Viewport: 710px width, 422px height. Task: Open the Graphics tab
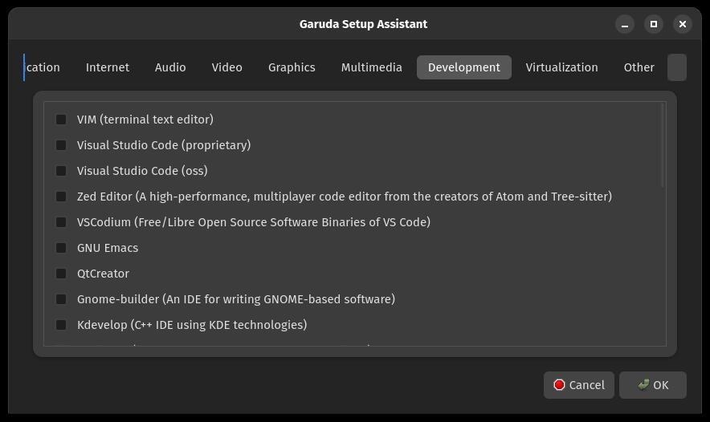pyautogui.click(x=292, y=67)
